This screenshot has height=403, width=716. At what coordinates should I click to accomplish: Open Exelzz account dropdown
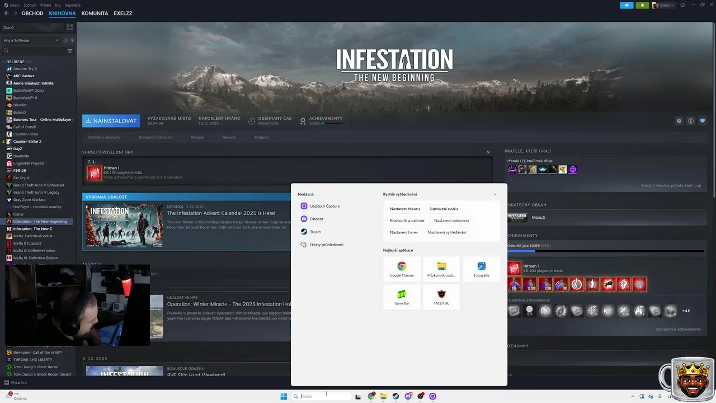point(663,5)
